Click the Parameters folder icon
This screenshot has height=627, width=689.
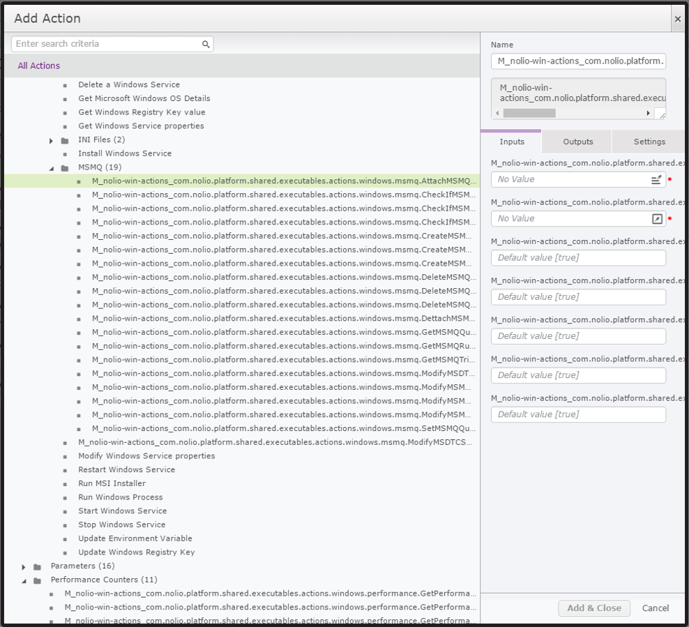click(38, 567)
